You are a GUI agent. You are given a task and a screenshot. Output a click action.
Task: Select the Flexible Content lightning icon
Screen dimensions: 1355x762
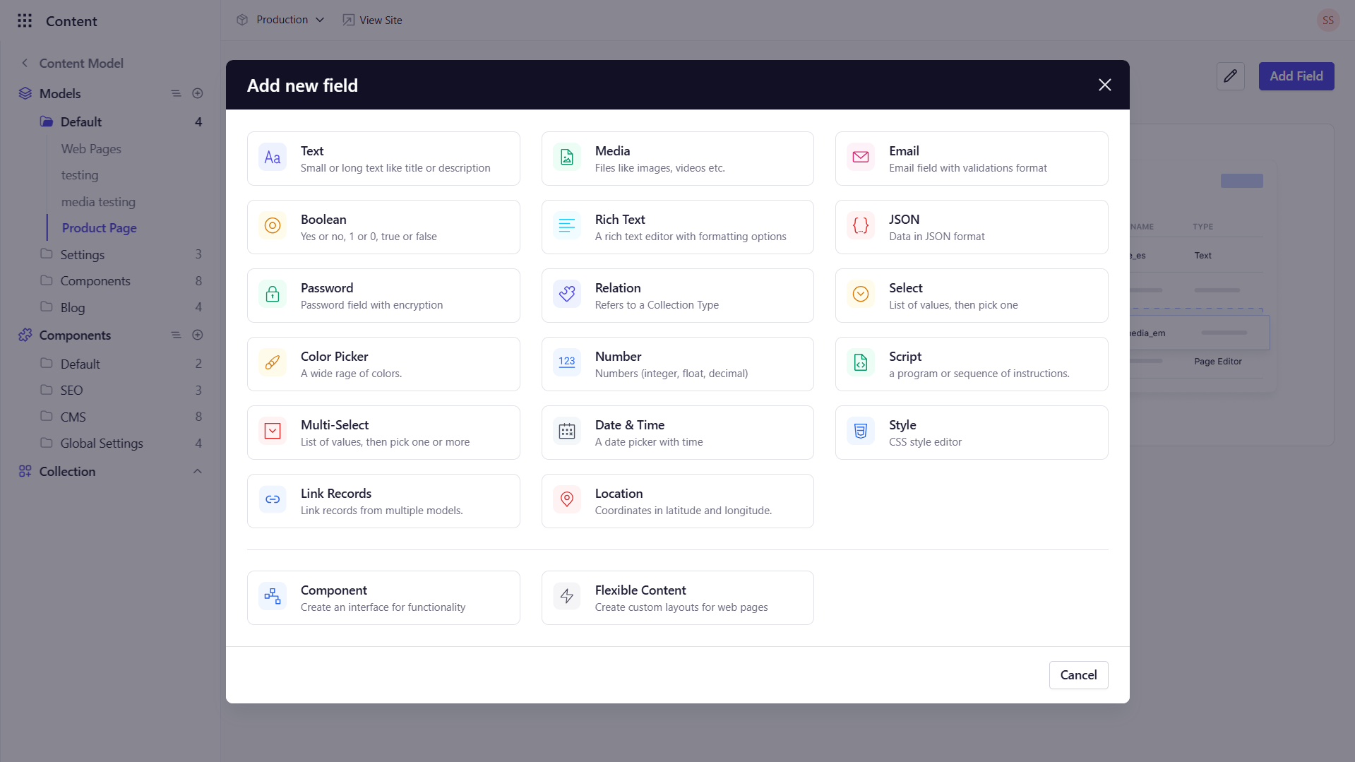567,597
